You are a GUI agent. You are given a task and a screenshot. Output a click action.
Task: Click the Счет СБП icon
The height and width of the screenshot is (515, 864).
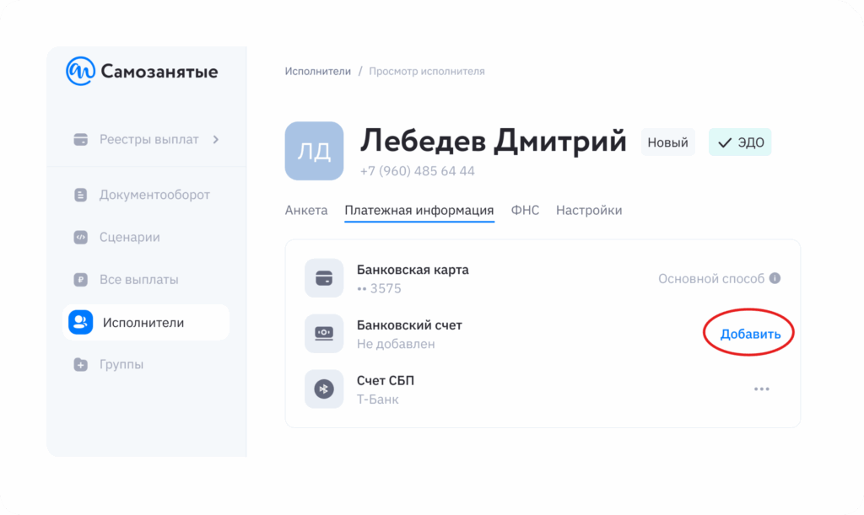pos(324,389)
